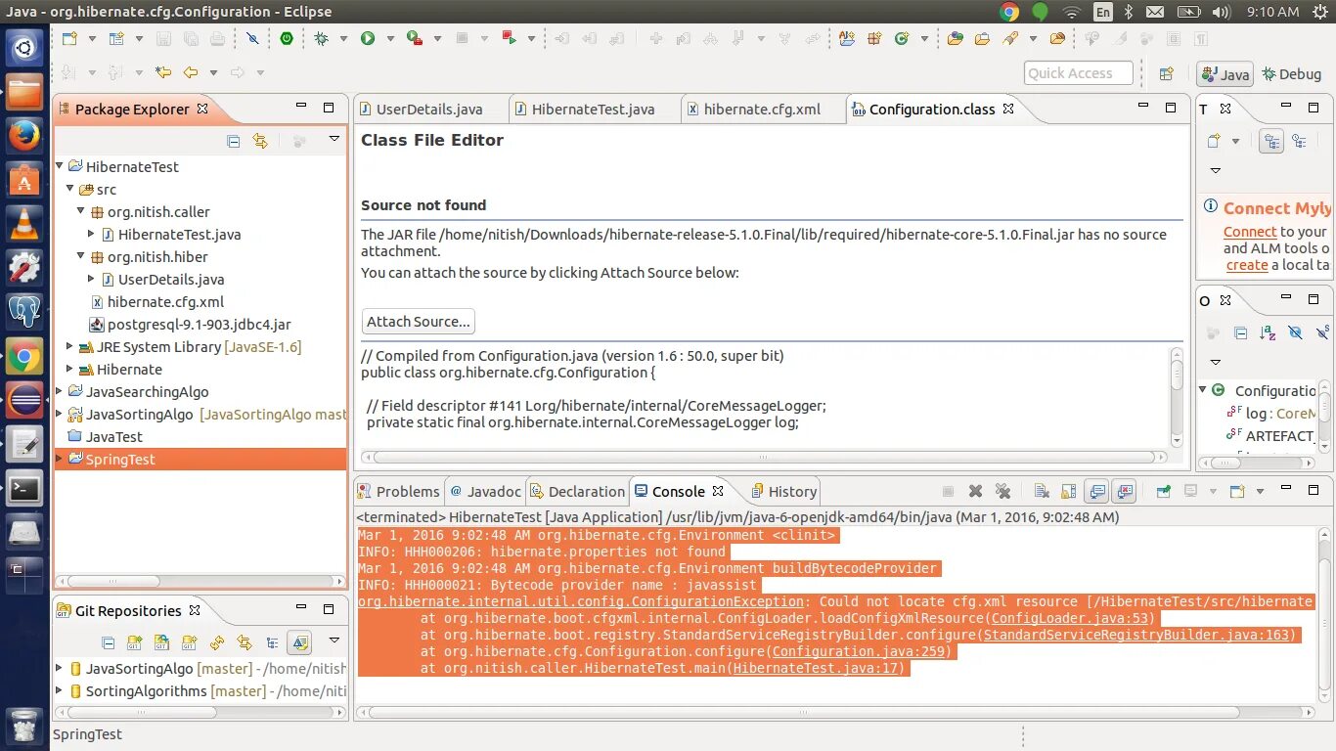The height and width of the screenshot is (751, 1336).
Task: Click ConfigLoader.java:53 stack trace link
Action: click(x=1069, y=618)
